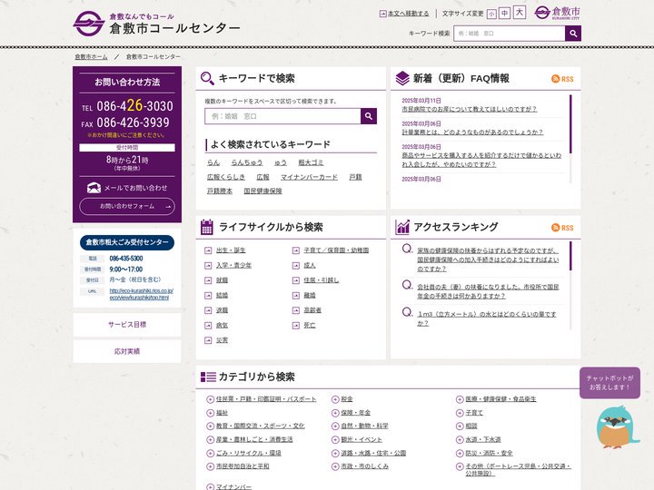Open category 道路・水路・住宅・公園

point(373,454)
